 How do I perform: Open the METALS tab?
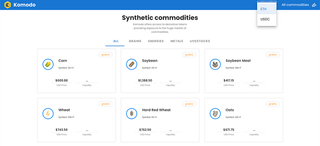coord(177,41)
